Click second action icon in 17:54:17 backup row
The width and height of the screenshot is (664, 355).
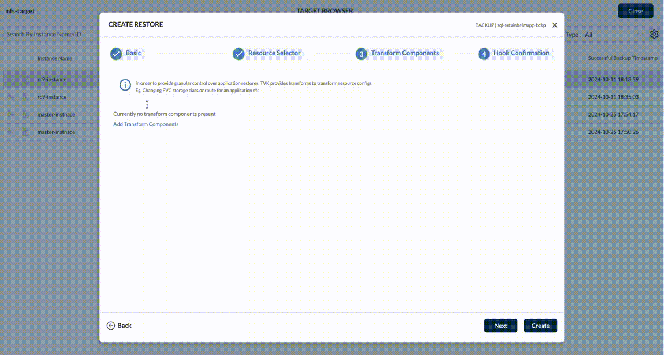pos(25,114)
